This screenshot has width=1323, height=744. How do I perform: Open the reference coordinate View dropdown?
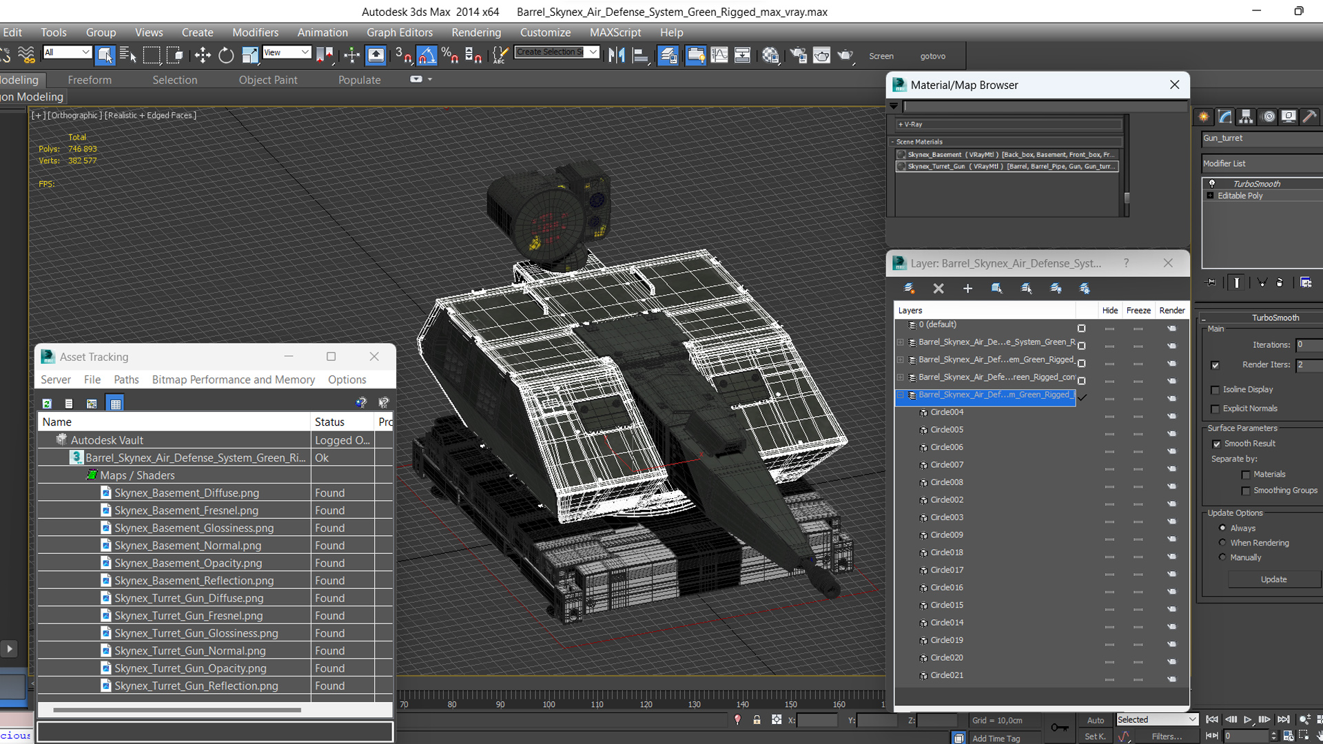[x=287, y=52]
